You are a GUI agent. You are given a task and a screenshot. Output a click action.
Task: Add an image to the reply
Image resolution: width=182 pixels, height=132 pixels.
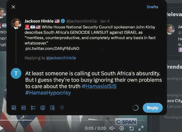click(x=14, y=108)
